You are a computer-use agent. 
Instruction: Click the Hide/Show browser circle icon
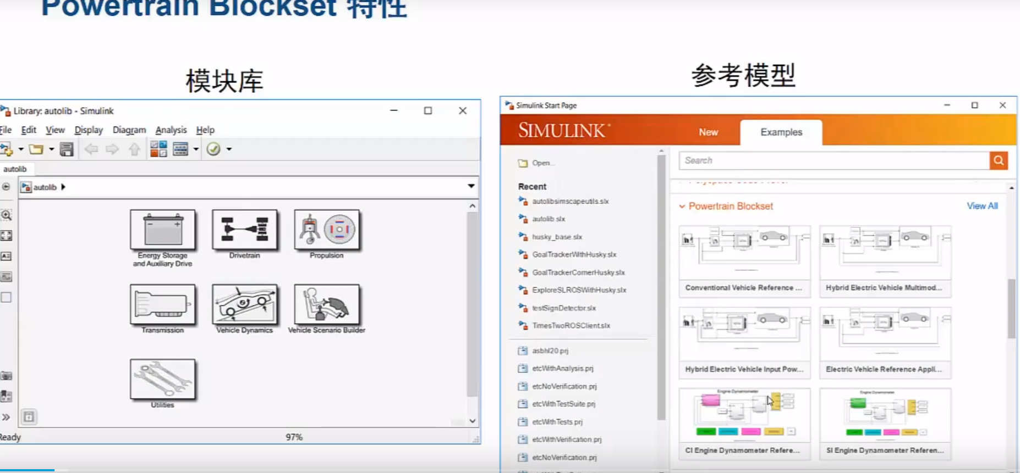click(6, 187)
